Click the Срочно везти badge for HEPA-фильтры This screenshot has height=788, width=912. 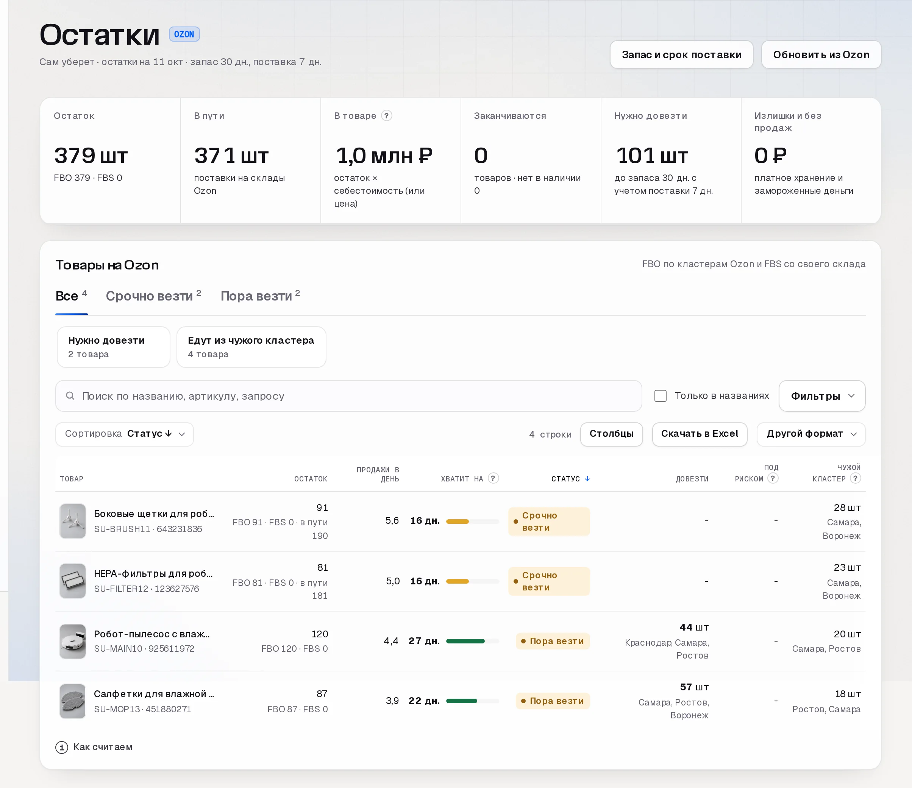(x=549, y=581)
